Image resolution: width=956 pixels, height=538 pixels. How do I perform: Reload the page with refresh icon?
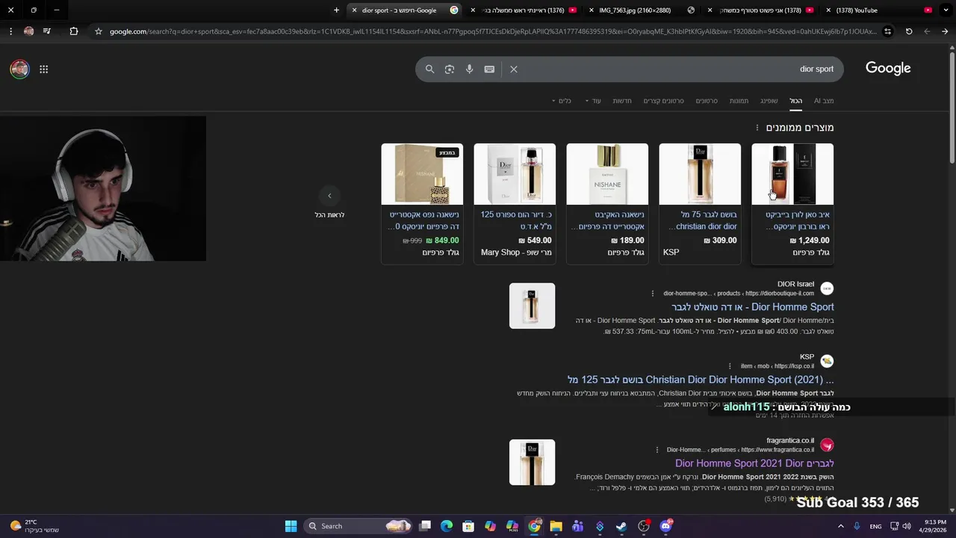(909, 31)
